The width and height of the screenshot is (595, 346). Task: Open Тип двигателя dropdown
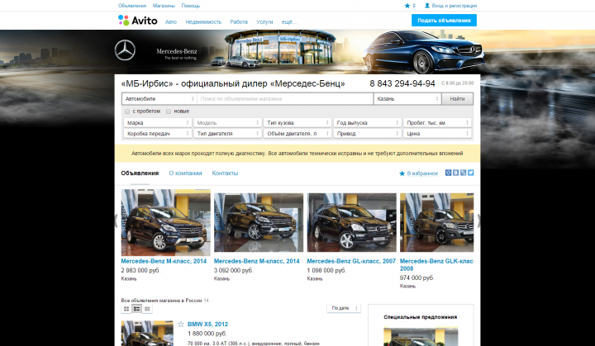coord(227,134)
